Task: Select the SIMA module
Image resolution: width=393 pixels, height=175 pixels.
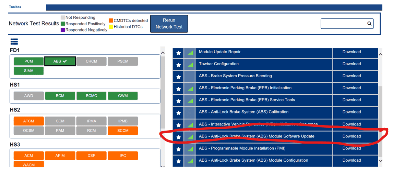Action: pyautogui.click(x=28, y=71)
